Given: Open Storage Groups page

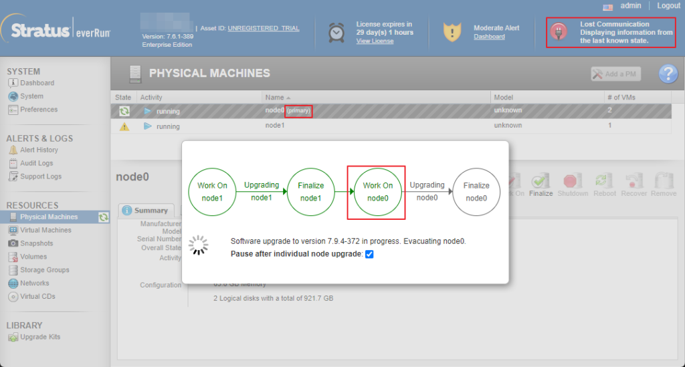Looking at the screenshot, I should (x=45, y=269).
